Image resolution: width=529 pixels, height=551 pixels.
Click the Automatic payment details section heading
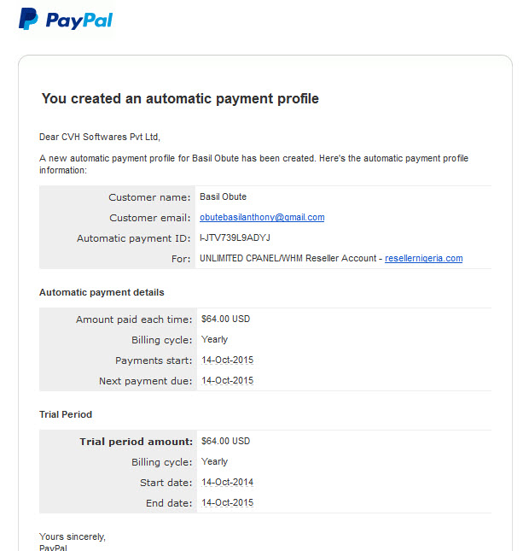coord(102,293)
